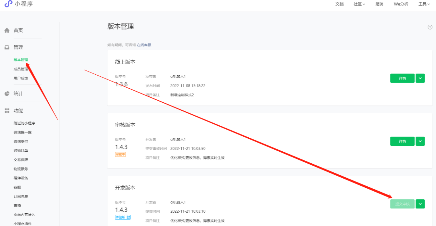Open the chevron next to 线上版本 详情 button
Image resolution: width=436 pixels, height=226 pixels.
(x=420, y=78)
